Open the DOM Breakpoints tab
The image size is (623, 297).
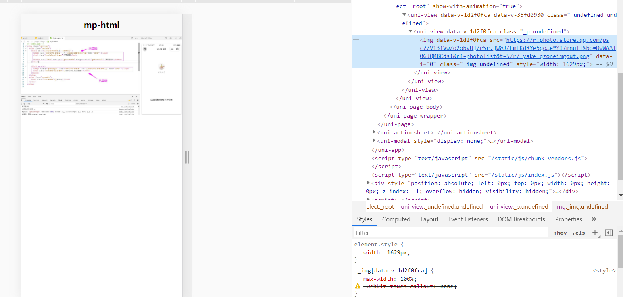pos(521,219)
